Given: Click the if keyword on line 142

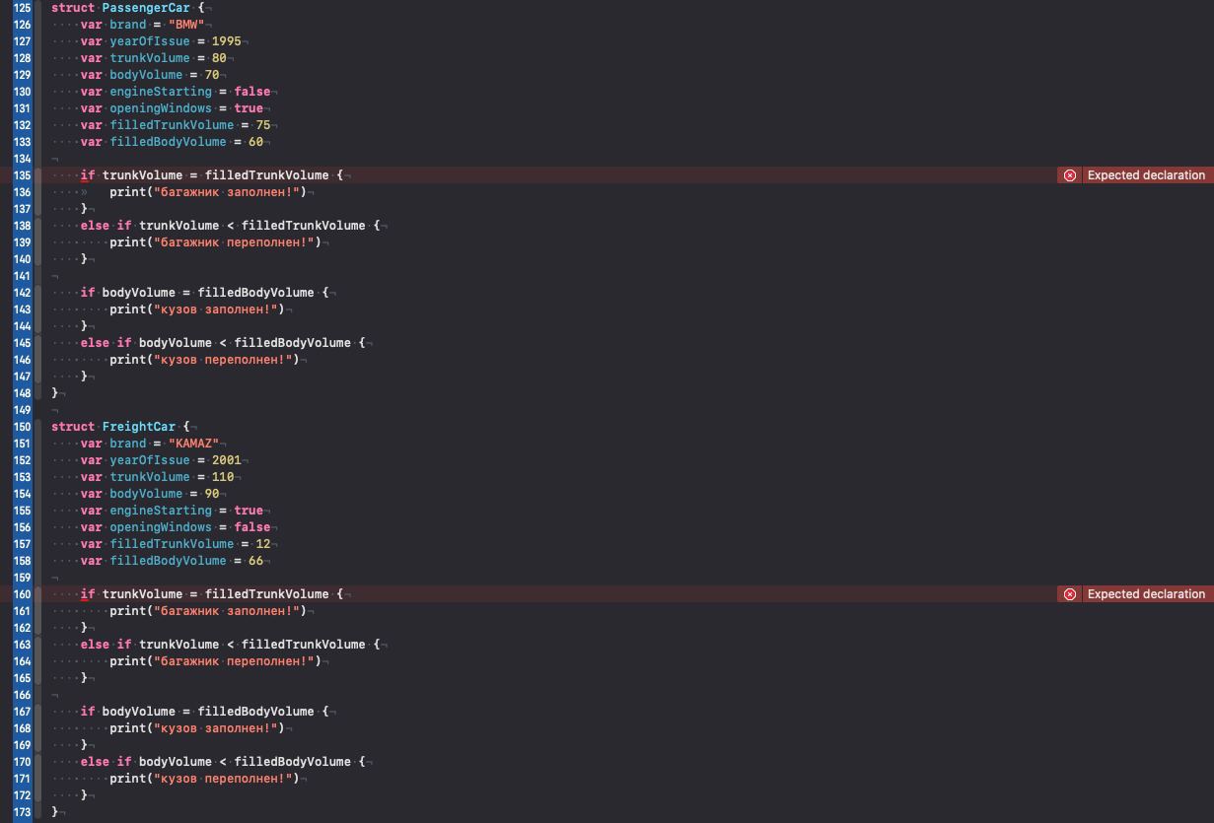Looking at the screenshot, I should coord(88,293).
